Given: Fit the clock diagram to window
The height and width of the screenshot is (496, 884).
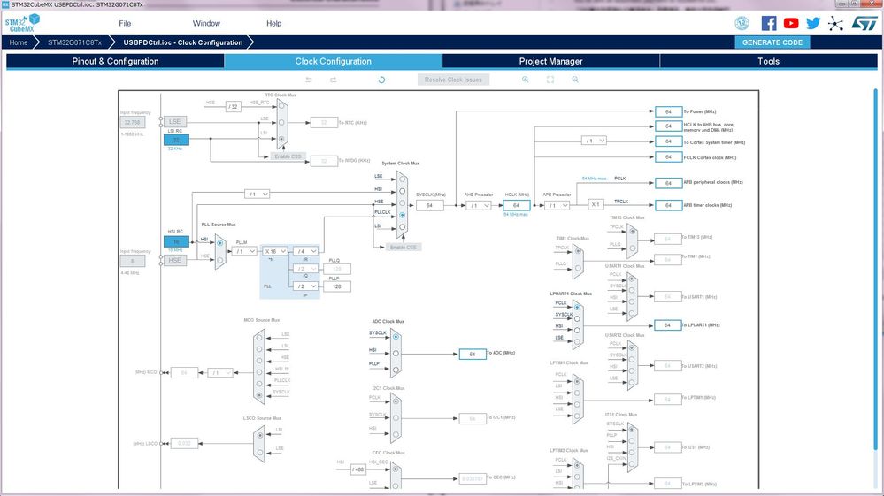Looking at the screenshot, I should 550,80.
